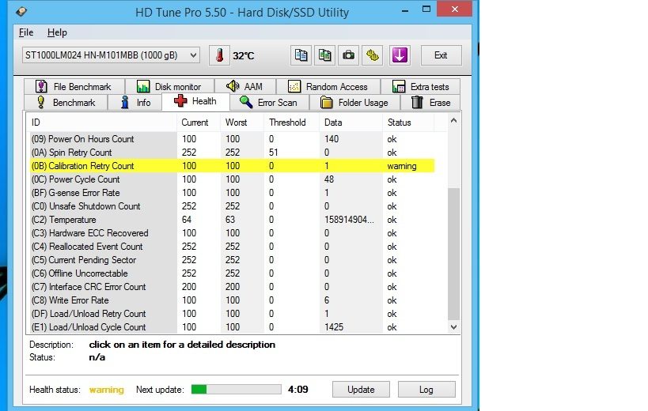Image resolution: width=648 pixels, height=411 pixels.
Task: Select the (C6) Offline Uncorrectable row
Action: pos(232,273)
